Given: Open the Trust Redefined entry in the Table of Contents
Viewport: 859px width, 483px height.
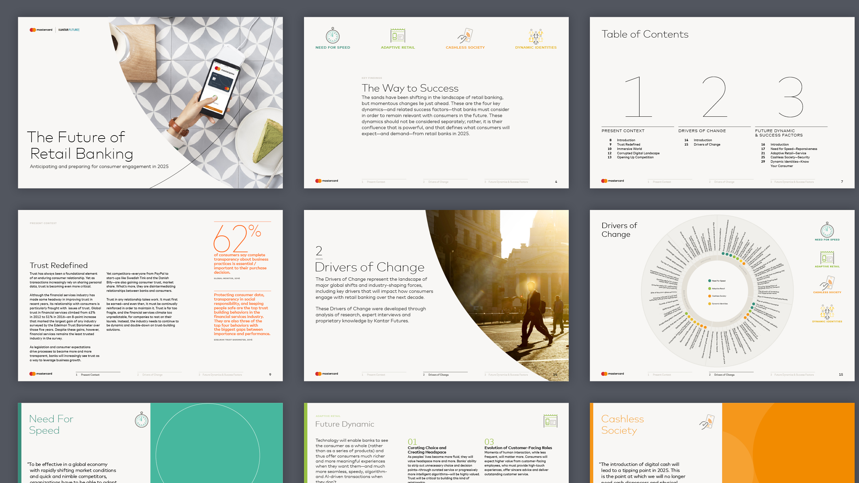Looking at the screenshot, I should point(628,145).
